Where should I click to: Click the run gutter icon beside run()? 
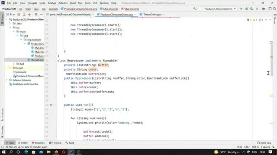click(x=51, y=105)
